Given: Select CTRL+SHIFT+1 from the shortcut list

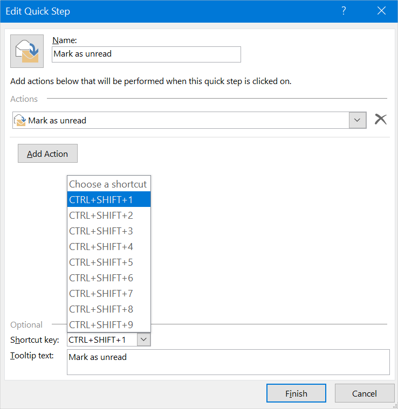Looking at the screenshot, I should tap(108, 199).
